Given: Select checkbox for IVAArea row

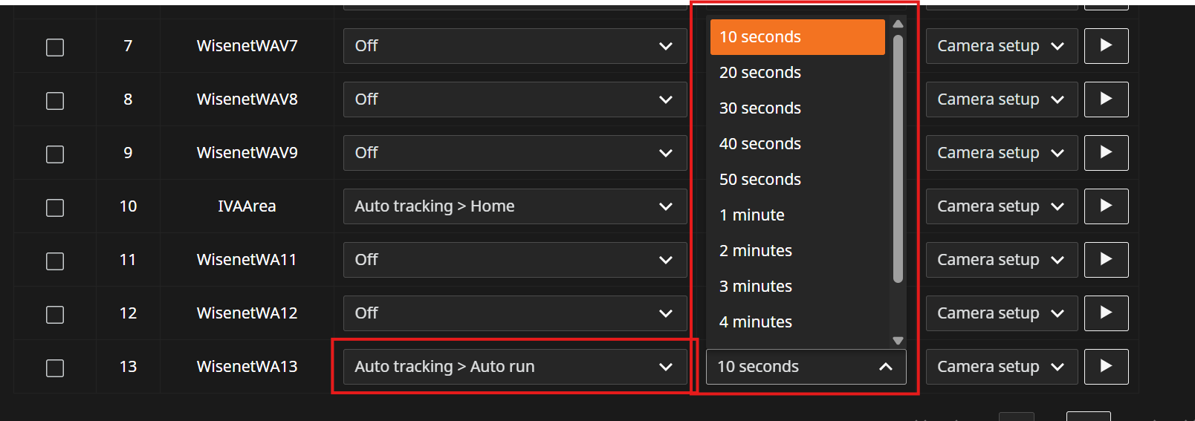Looking at the screenshot, I should coord(55,208).
